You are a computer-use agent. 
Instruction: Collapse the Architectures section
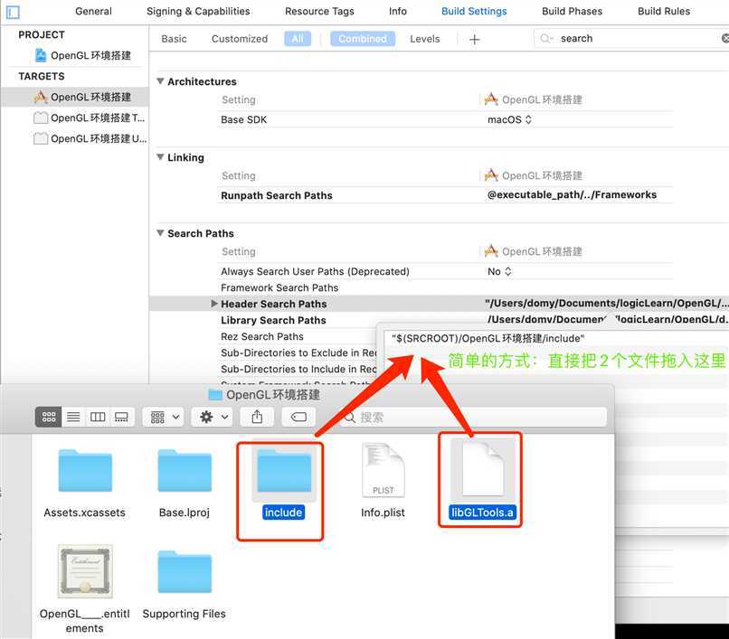pos(160,81)
